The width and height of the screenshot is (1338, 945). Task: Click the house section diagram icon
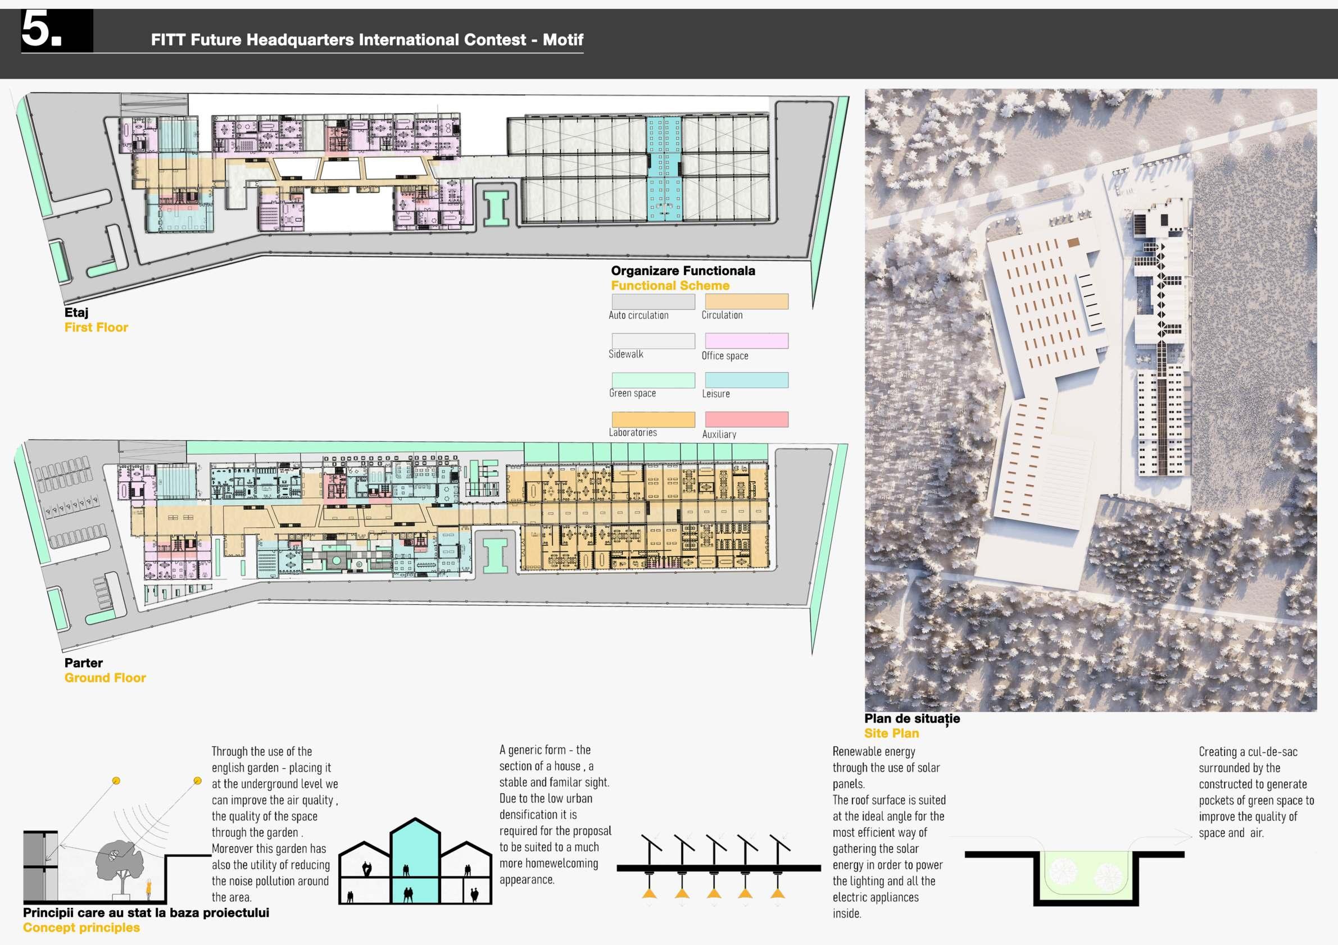pyautogui.click(x=415, y=863)
